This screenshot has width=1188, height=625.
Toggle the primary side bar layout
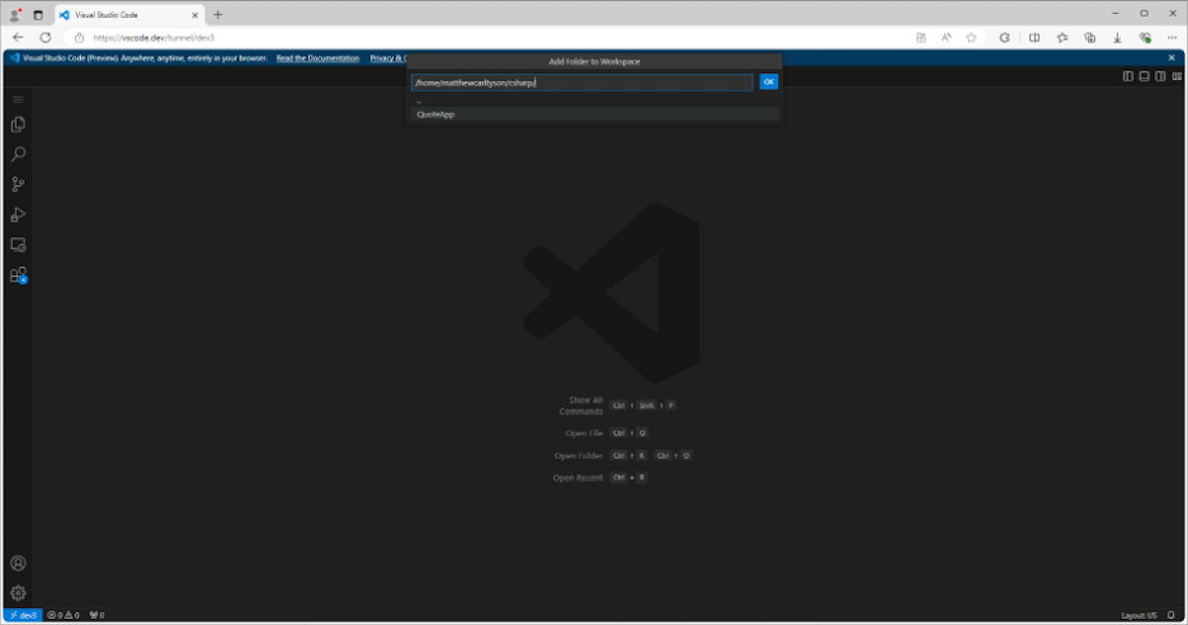pos(1128,76)
